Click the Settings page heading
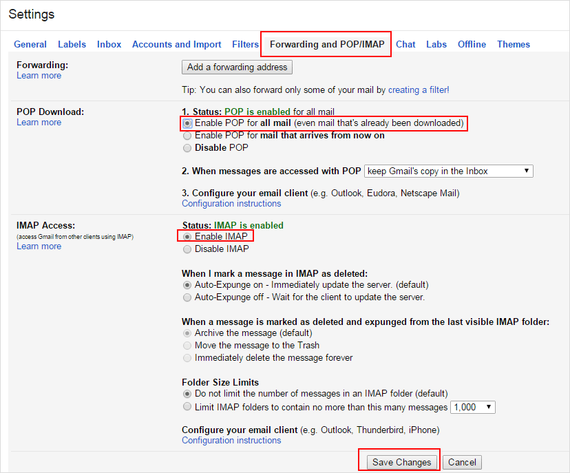 click(32, 14)
